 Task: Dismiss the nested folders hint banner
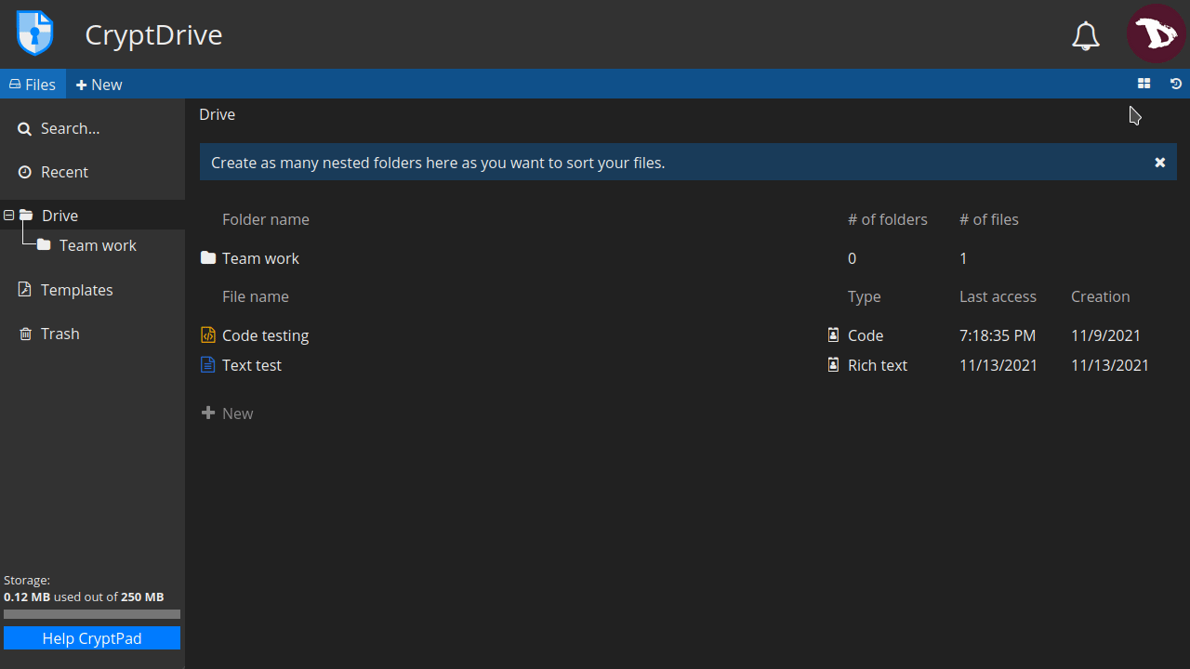click(1159, 163)
